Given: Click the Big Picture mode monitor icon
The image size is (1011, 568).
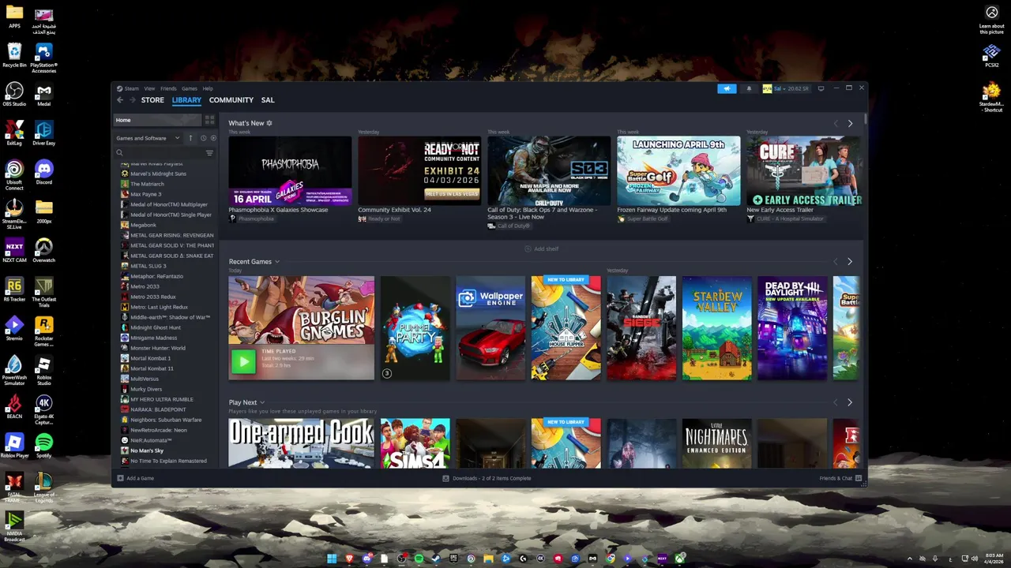Looking at the screenshot, I should coord(821,88).
